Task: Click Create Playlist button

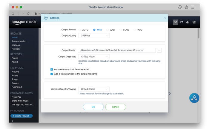Action: tap(21, 116)
